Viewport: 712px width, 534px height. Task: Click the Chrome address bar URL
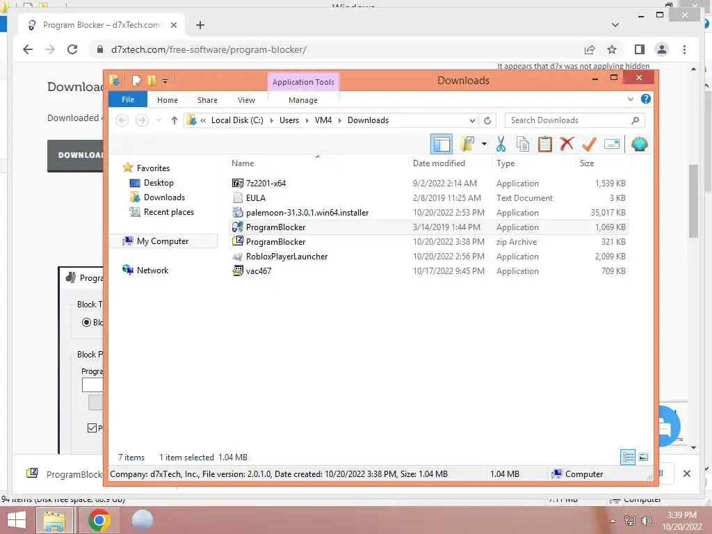click(x=209, y=49)
